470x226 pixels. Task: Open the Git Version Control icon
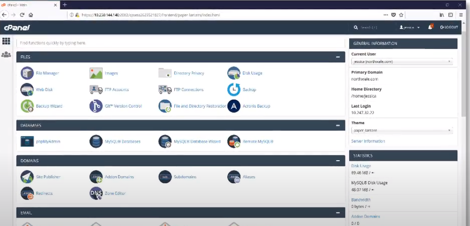point(96,106)
